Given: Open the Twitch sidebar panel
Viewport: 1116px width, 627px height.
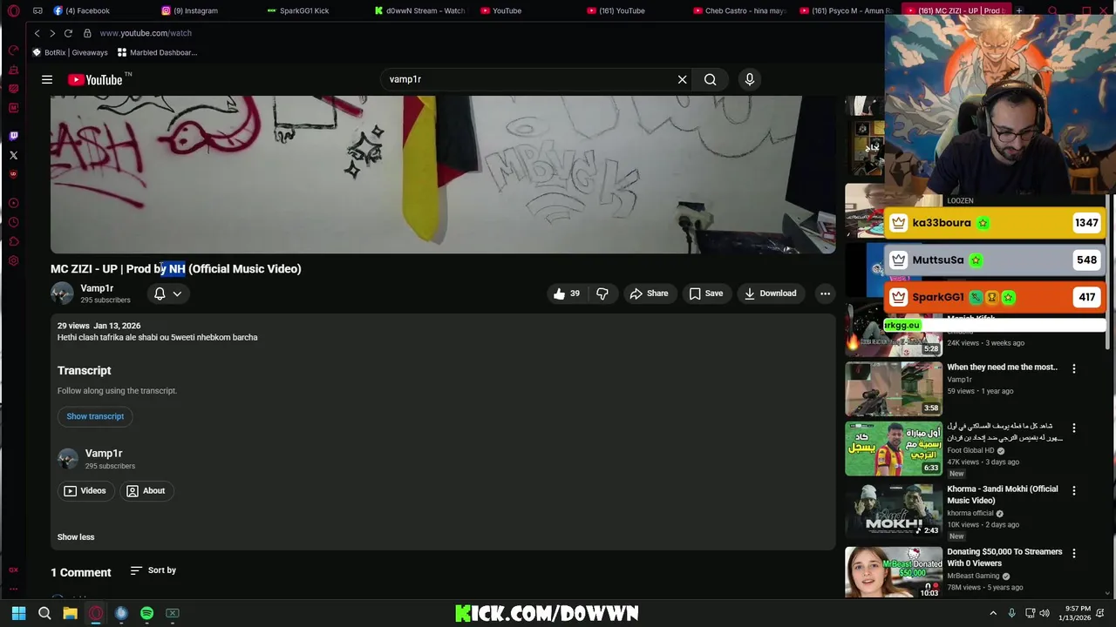Looking at the screenshot, I should pyautogui.click(x=13, y=136).
